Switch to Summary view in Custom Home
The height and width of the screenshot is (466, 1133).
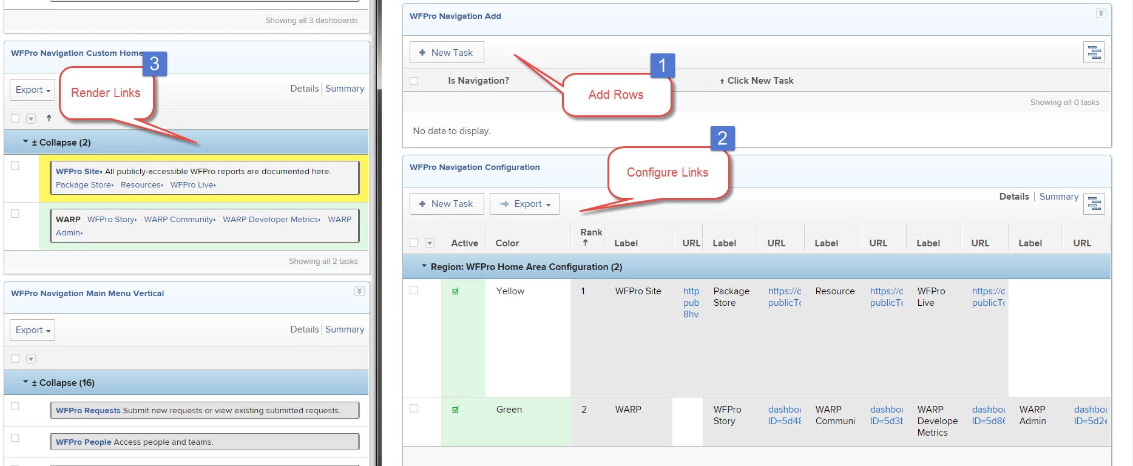tap(345, 89)
